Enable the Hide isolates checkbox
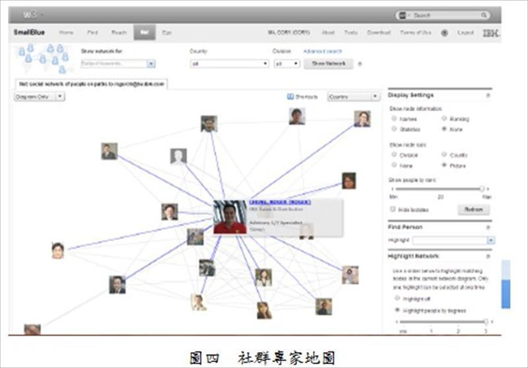Image resolution: width=528 pixels, height=368 pixels. tap(393, 209)
